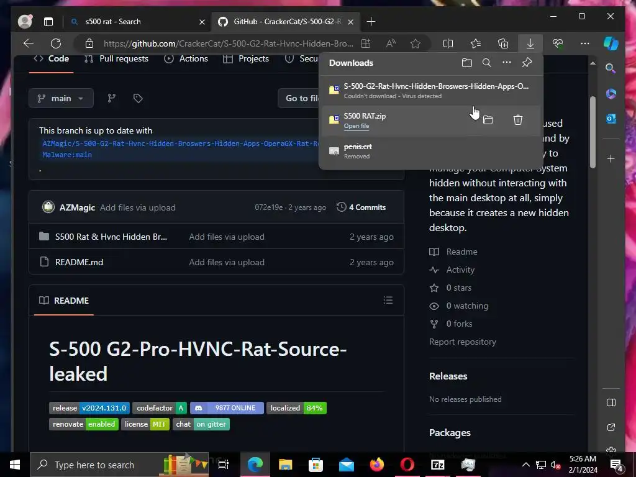Add this page to favorites star
Screen dimensions: 636x477
416,43
